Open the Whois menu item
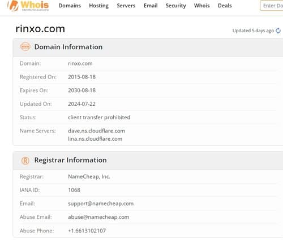This screenshot has height=242, width=283. click(x=202, y=6)
